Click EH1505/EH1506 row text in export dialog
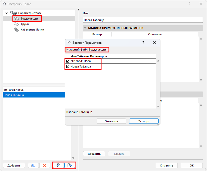This screenshot has height=171, width=207. point(81,61)
